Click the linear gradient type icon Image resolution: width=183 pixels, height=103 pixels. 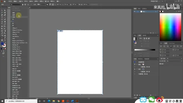(x=144, y=38)
